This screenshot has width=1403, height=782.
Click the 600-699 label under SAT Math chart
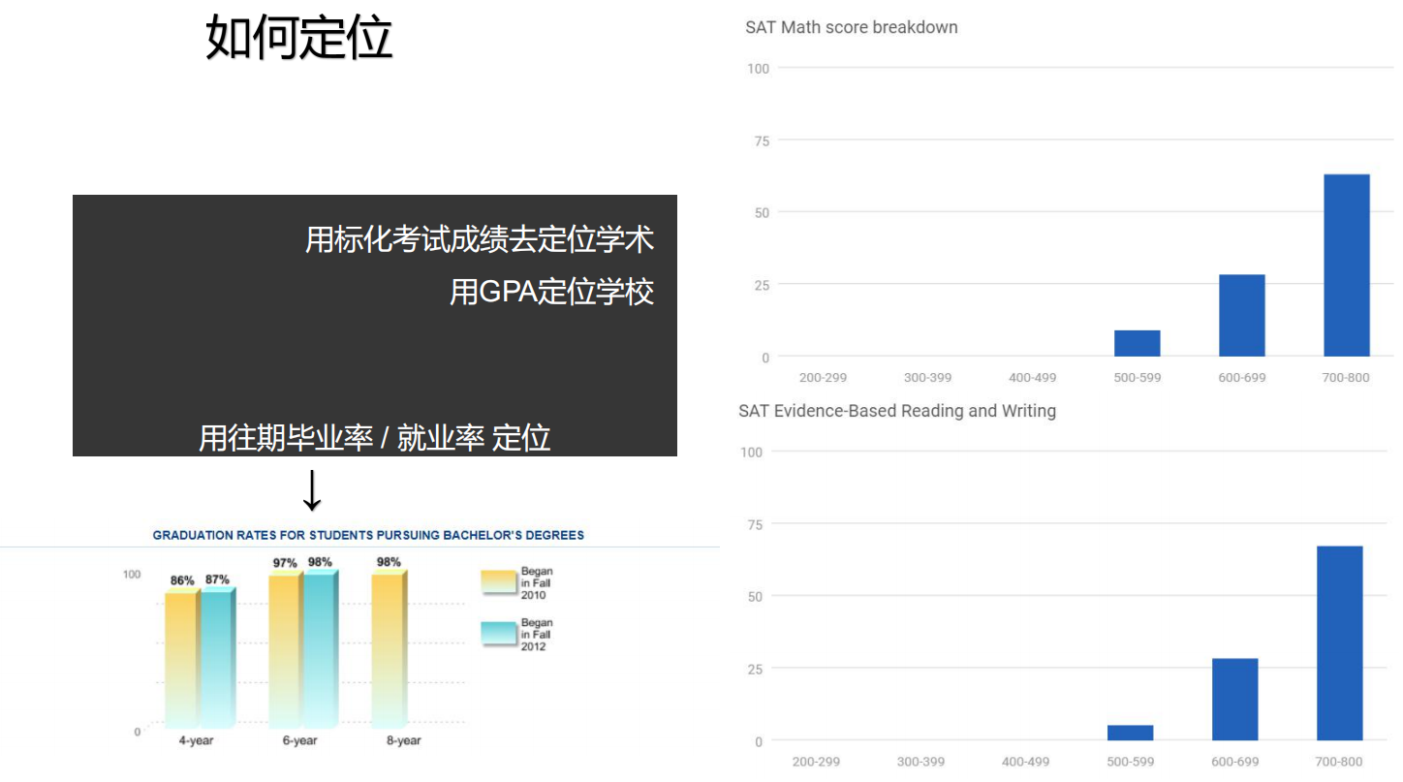point(1242,377)
